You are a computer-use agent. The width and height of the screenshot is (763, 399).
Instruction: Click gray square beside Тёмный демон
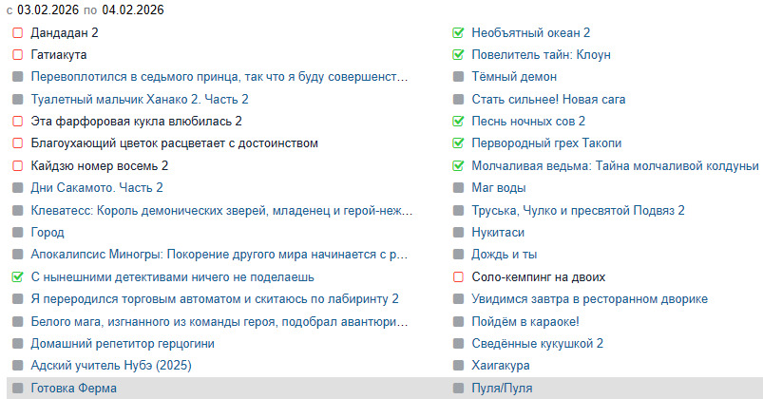458,77
